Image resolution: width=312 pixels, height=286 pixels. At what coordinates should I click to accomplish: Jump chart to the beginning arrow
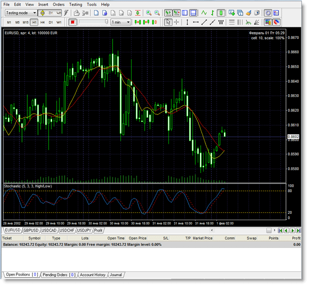coord(280,231)
